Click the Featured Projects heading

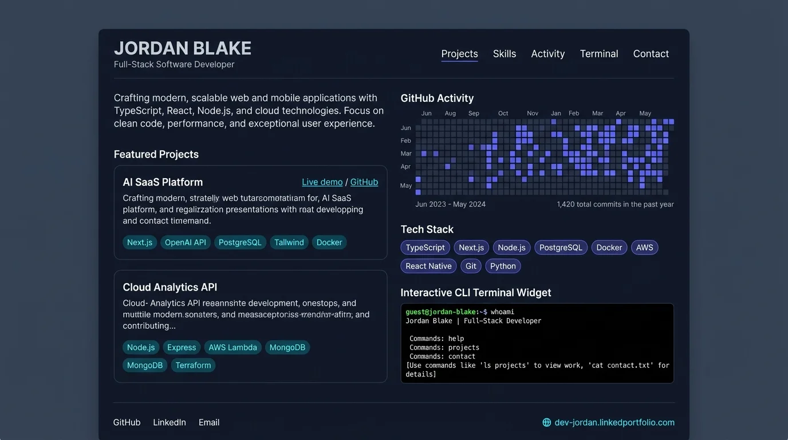(156, 154)
